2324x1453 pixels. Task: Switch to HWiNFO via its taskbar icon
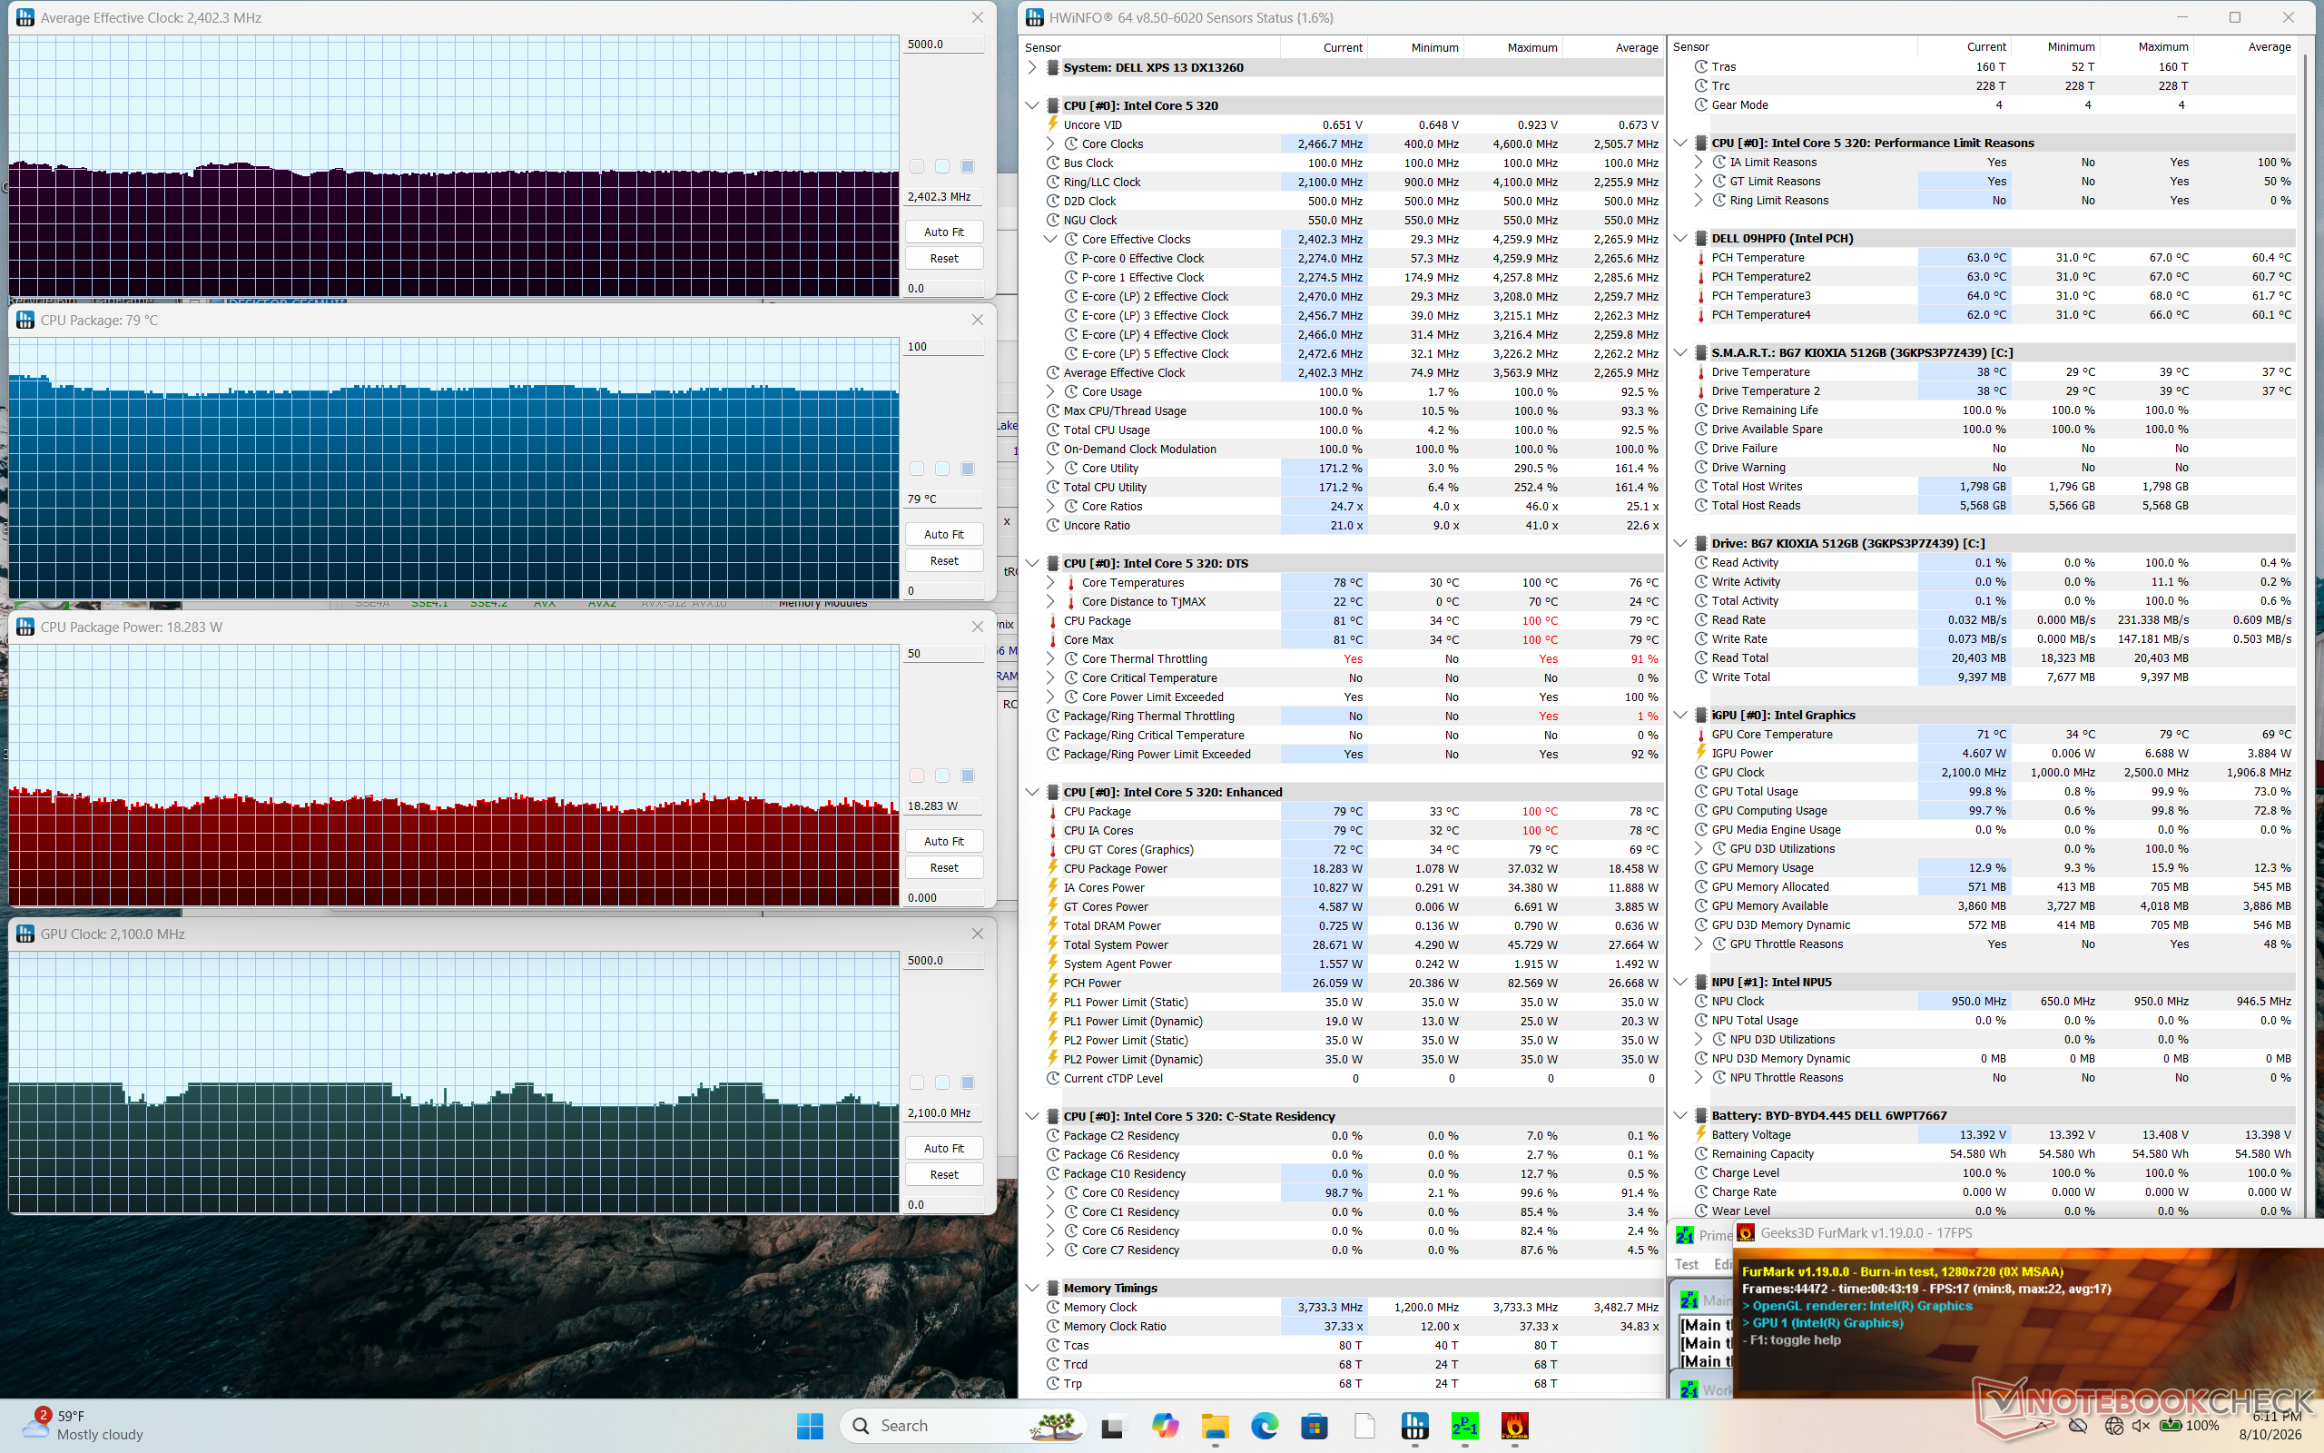[1414, 1426]
